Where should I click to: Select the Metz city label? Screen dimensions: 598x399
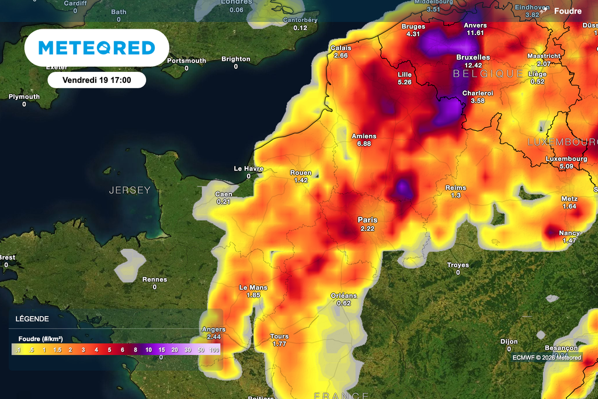coord(569,199)
